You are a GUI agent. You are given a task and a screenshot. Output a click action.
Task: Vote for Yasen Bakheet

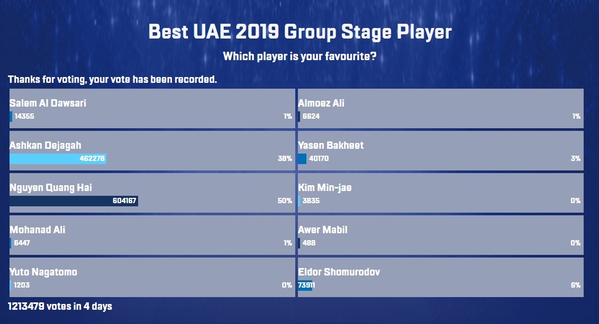[439, 150]
